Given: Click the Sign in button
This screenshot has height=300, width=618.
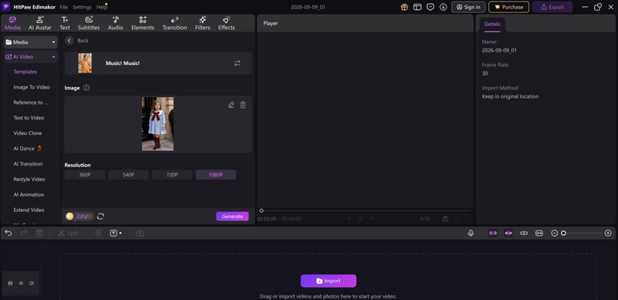Looking at the screenshot, I should coord(468,7).
